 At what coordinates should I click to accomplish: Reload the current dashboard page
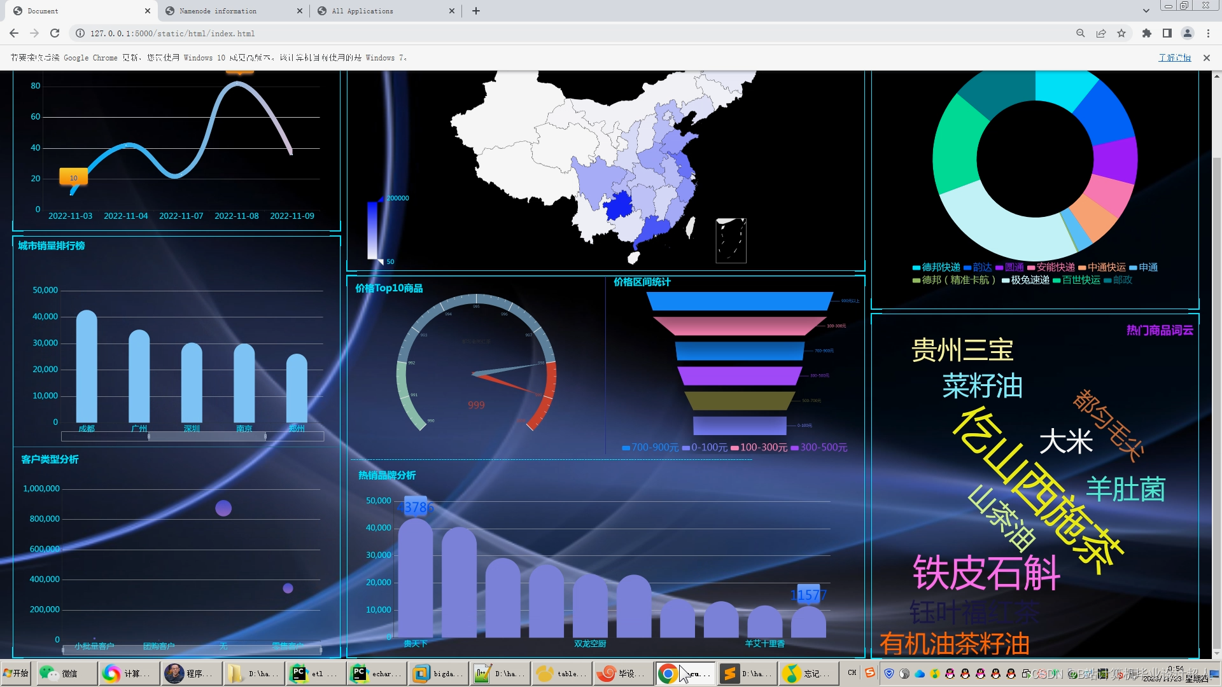click(55, 33)
